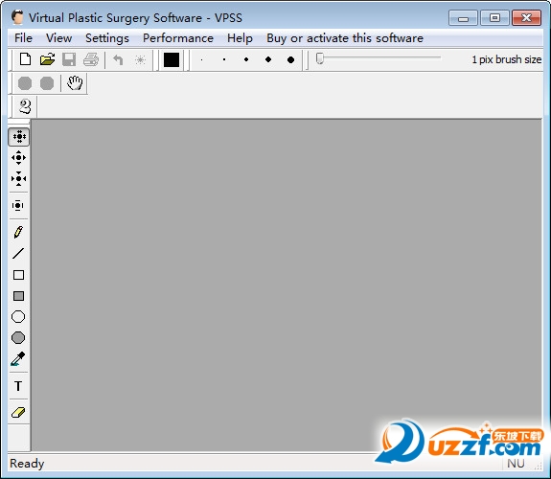This screenshot has width=551, height=479.
Task: Select the expand warp tool with outward arrows
Action: click(x=18, y=157)
